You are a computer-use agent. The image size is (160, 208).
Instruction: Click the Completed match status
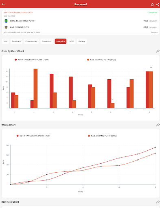click(x=152, y=13)
